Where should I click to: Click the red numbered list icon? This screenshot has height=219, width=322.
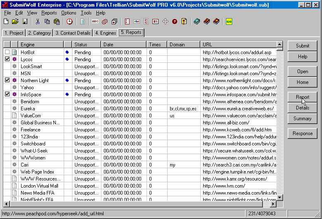[127, 21]
